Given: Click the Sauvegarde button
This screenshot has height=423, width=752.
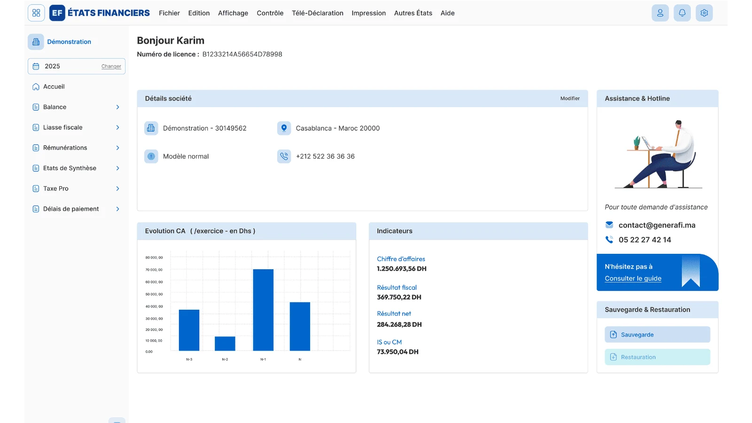Looking at the screenshot, I should (x=657, y=335).
